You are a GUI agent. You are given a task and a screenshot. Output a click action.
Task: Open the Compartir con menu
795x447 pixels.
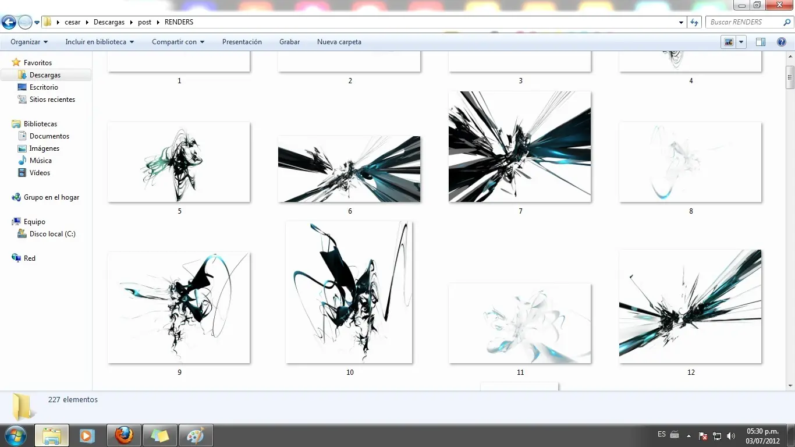[x=178, y=42]
